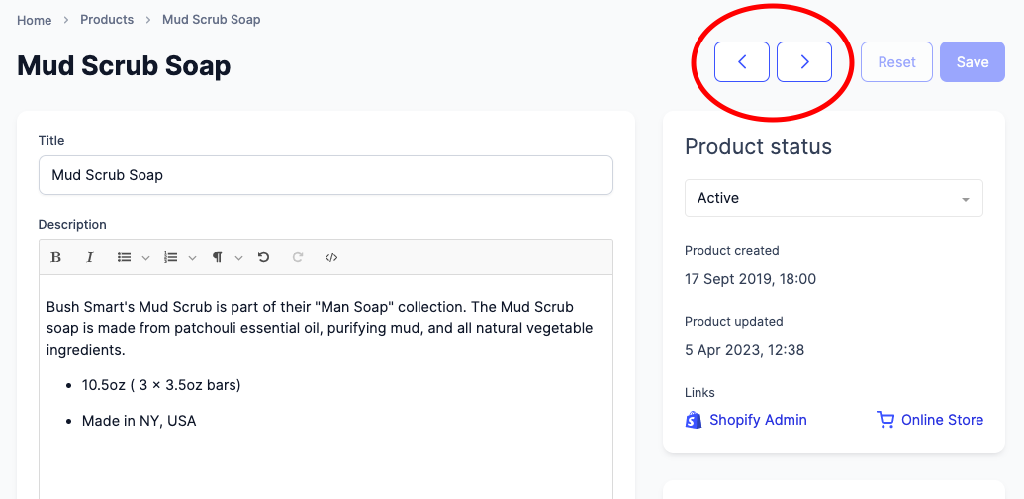Insert a bulleted list in description
Image resolution: width=1024 pixels, height=499 pixels.
124,257
